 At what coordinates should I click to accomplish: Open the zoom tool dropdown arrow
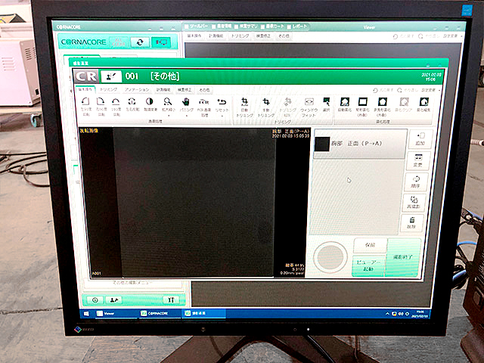tap(169, 116)
